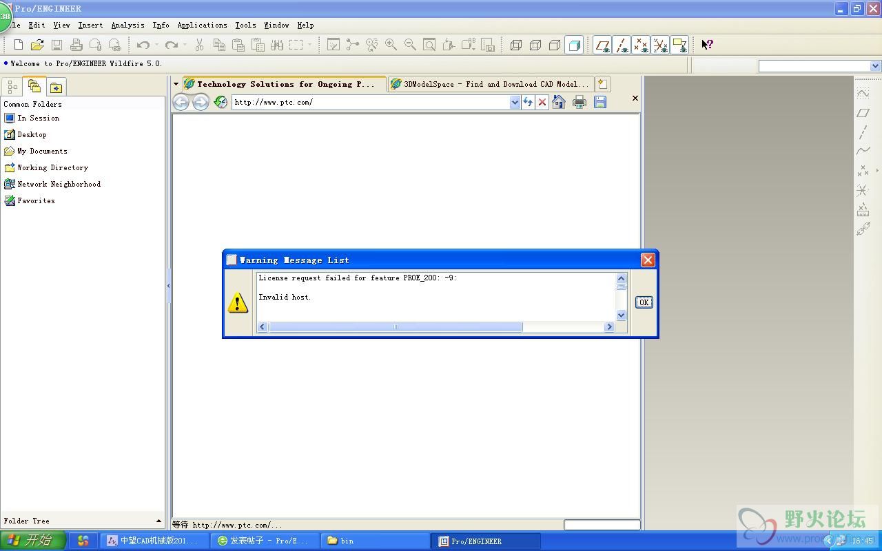Open the In Session folder
The height and width of the screenshot is (551, 882).
click(x=32, y=118)
